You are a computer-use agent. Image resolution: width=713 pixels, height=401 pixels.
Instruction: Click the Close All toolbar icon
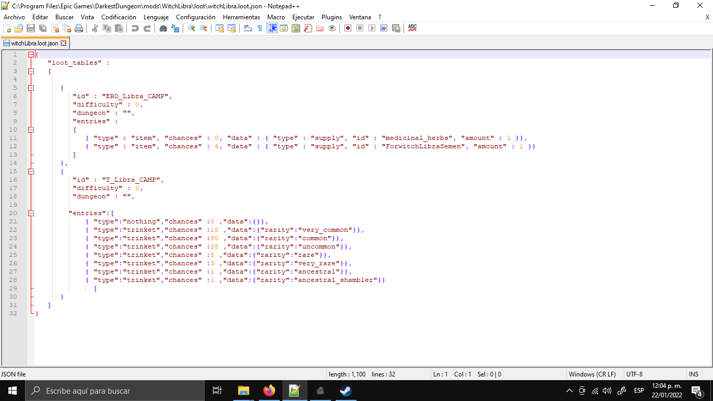pyautogui.click(x=67, y=28)
